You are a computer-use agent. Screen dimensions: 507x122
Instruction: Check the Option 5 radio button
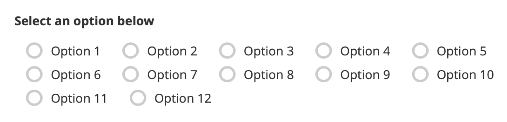tap(420, 51)
